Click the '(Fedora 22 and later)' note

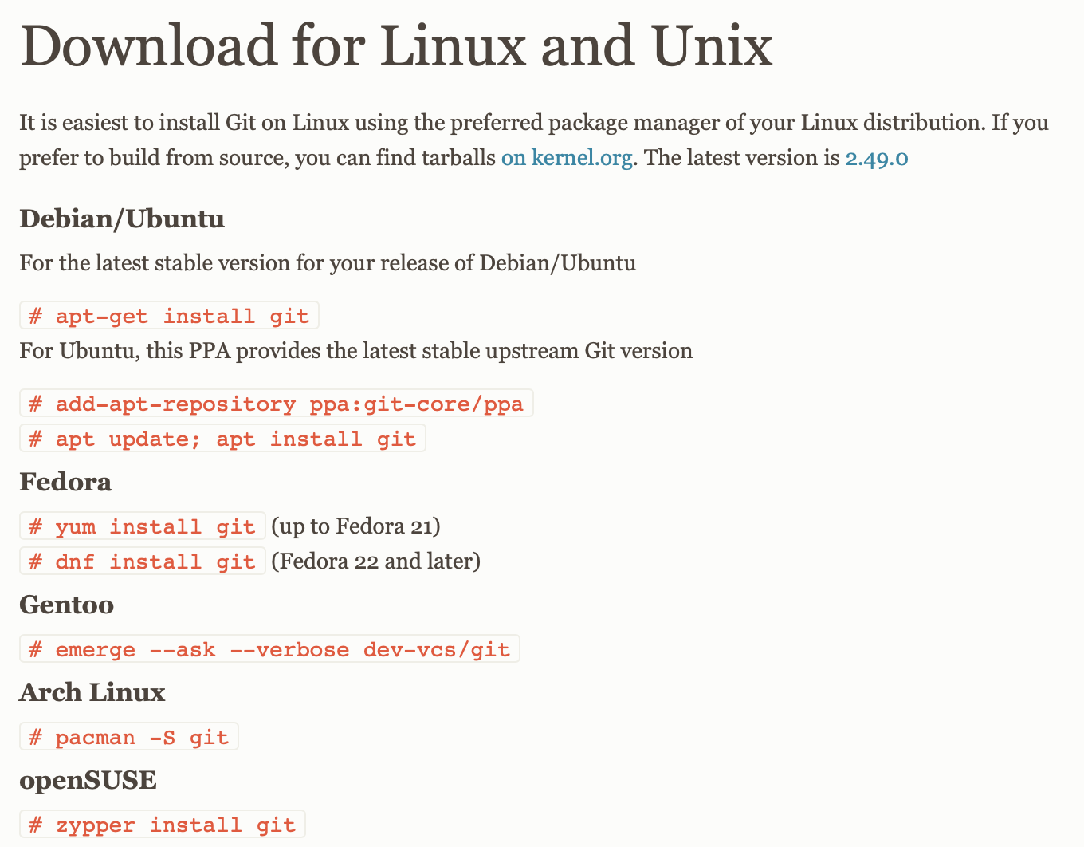click(x=375, y=561)
